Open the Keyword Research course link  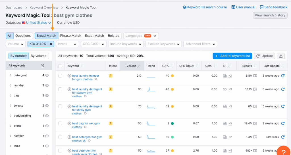click(x=205, y=7)
